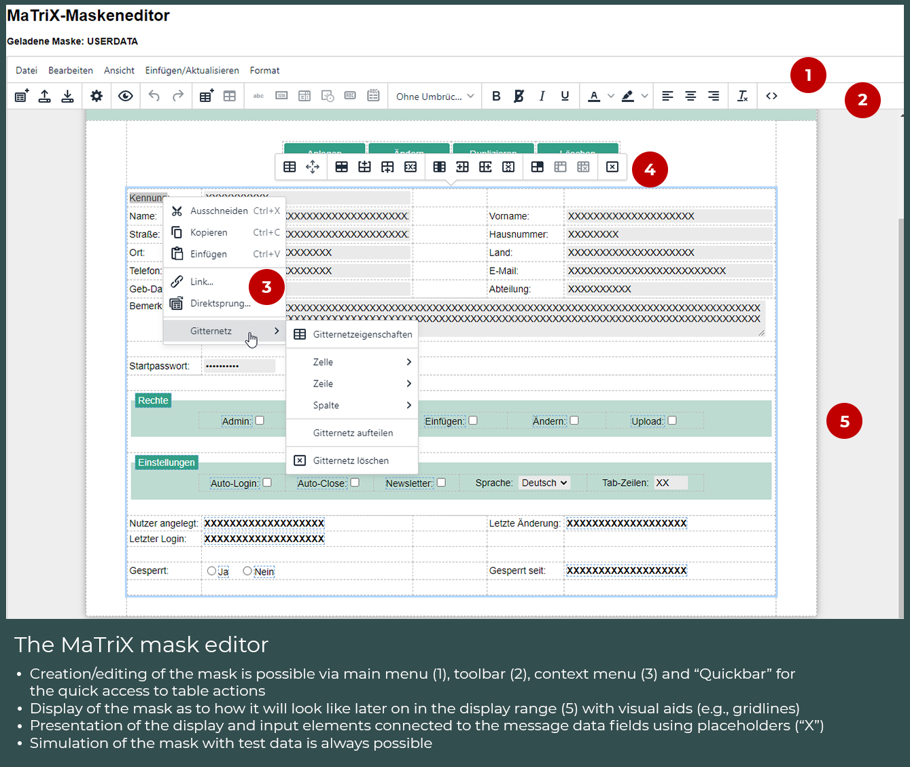Click the clear formatting icon
The image size is (910, 767).
[x=743, y=96]
